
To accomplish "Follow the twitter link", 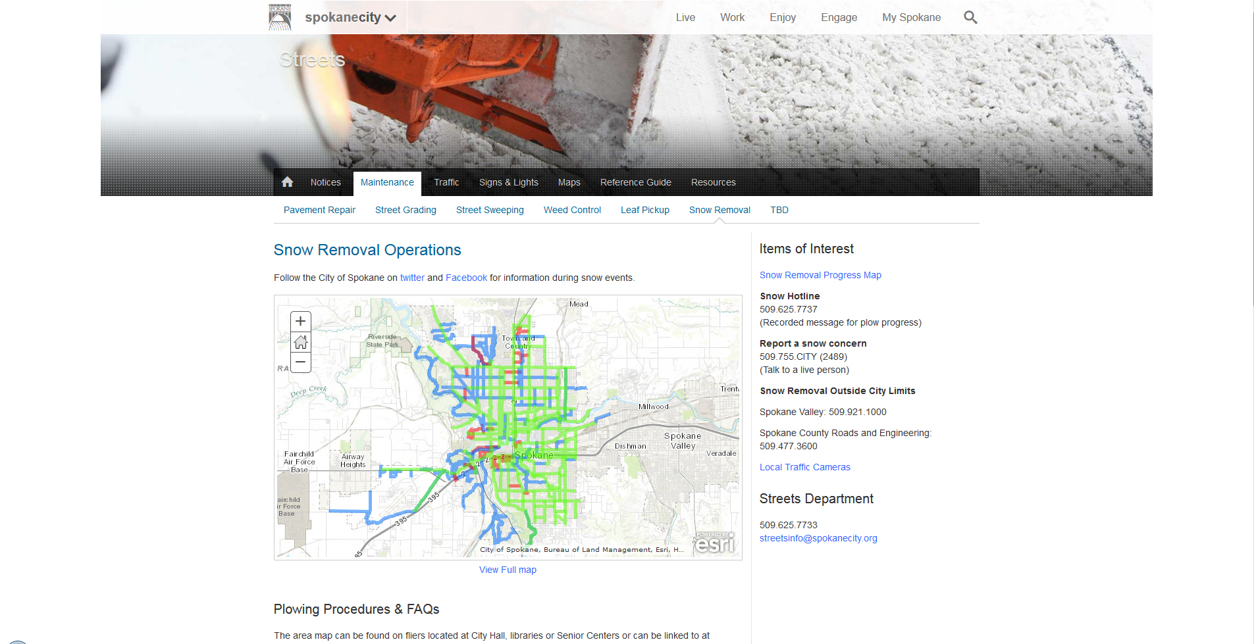I will (x=412, y=278).
